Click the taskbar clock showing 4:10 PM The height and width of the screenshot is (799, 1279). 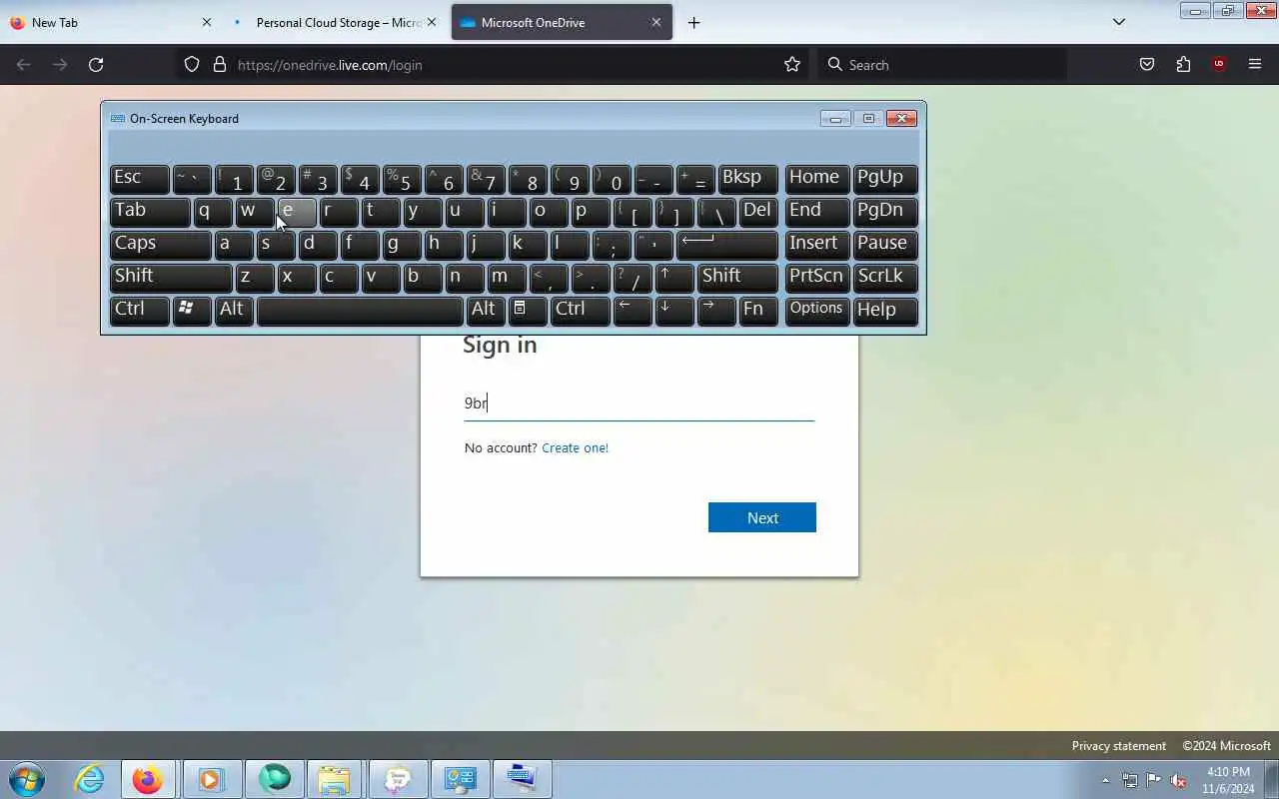pyautogui.click(x=1228, y=780)
